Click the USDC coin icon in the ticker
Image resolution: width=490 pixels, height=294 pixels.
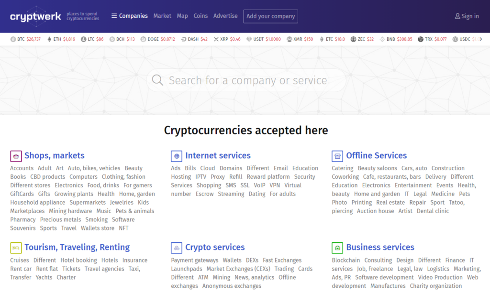point(456,39)
